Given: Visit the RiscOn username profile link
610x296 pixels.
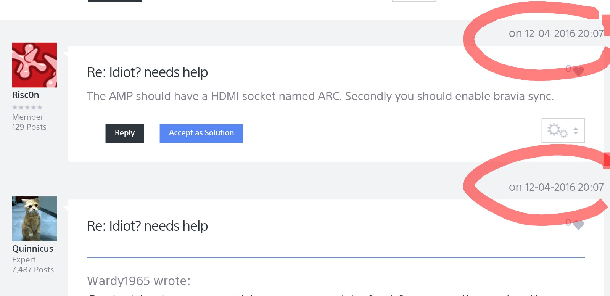Looking at the screenshot, I should (x=26, y=95).
